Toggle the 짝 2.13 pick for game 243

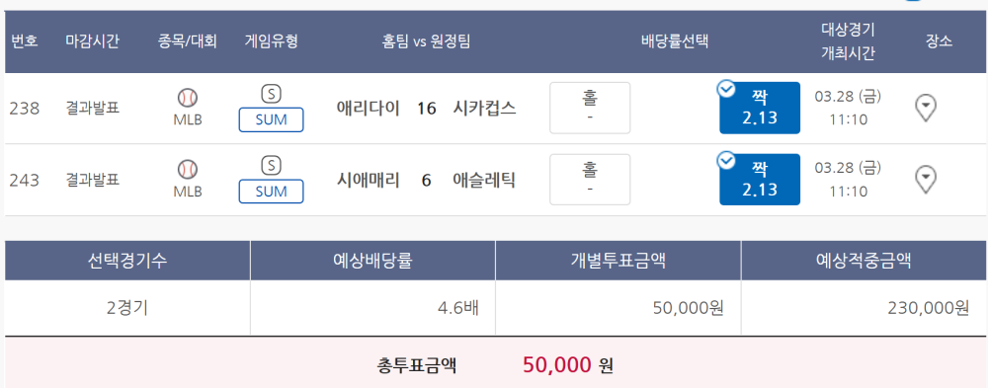(760, 180)
